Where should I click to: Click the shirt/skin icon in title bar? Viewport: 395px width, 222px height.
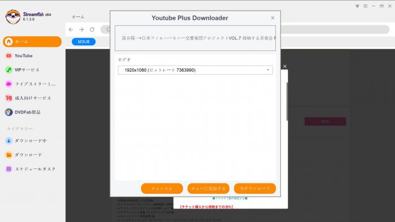point(357,6)
